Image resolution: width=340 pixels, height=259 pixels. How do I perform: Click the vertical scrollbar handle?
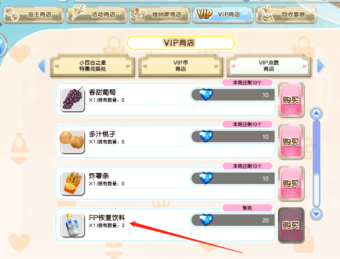click(x=317, y=190)
